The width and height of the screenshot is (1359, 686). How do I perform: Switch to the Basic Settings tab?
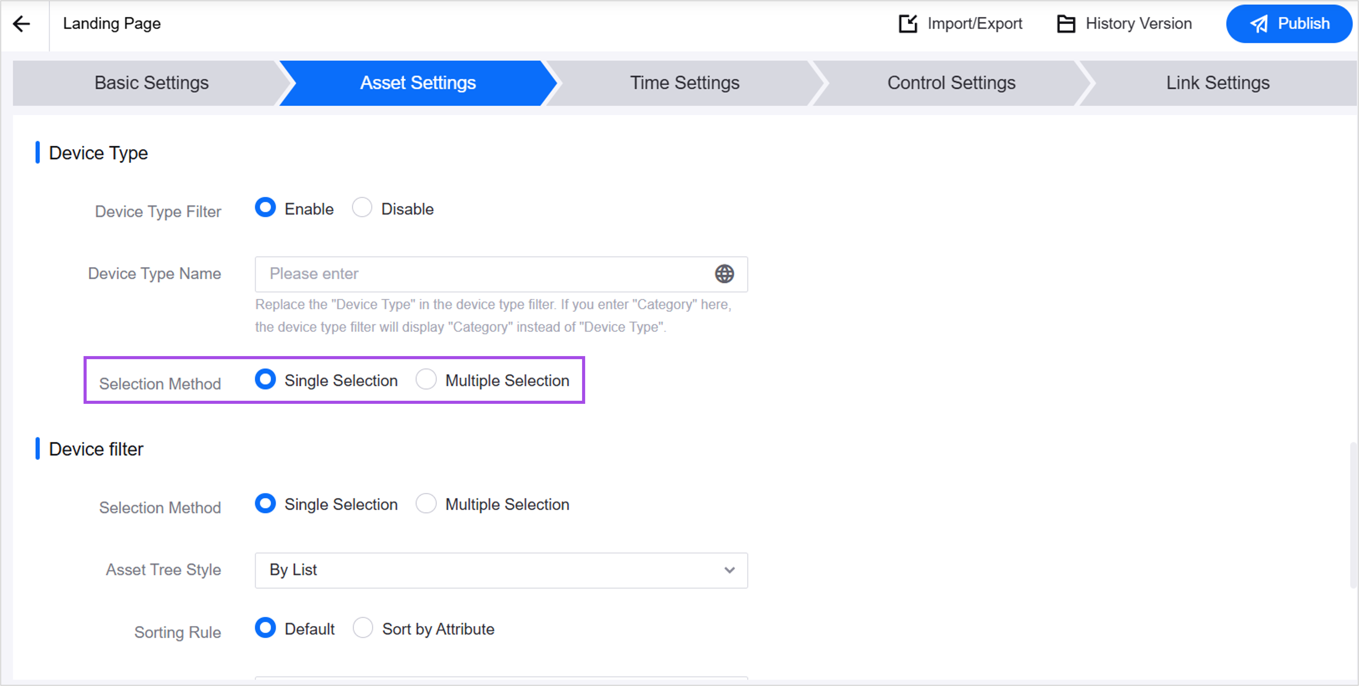151,83
